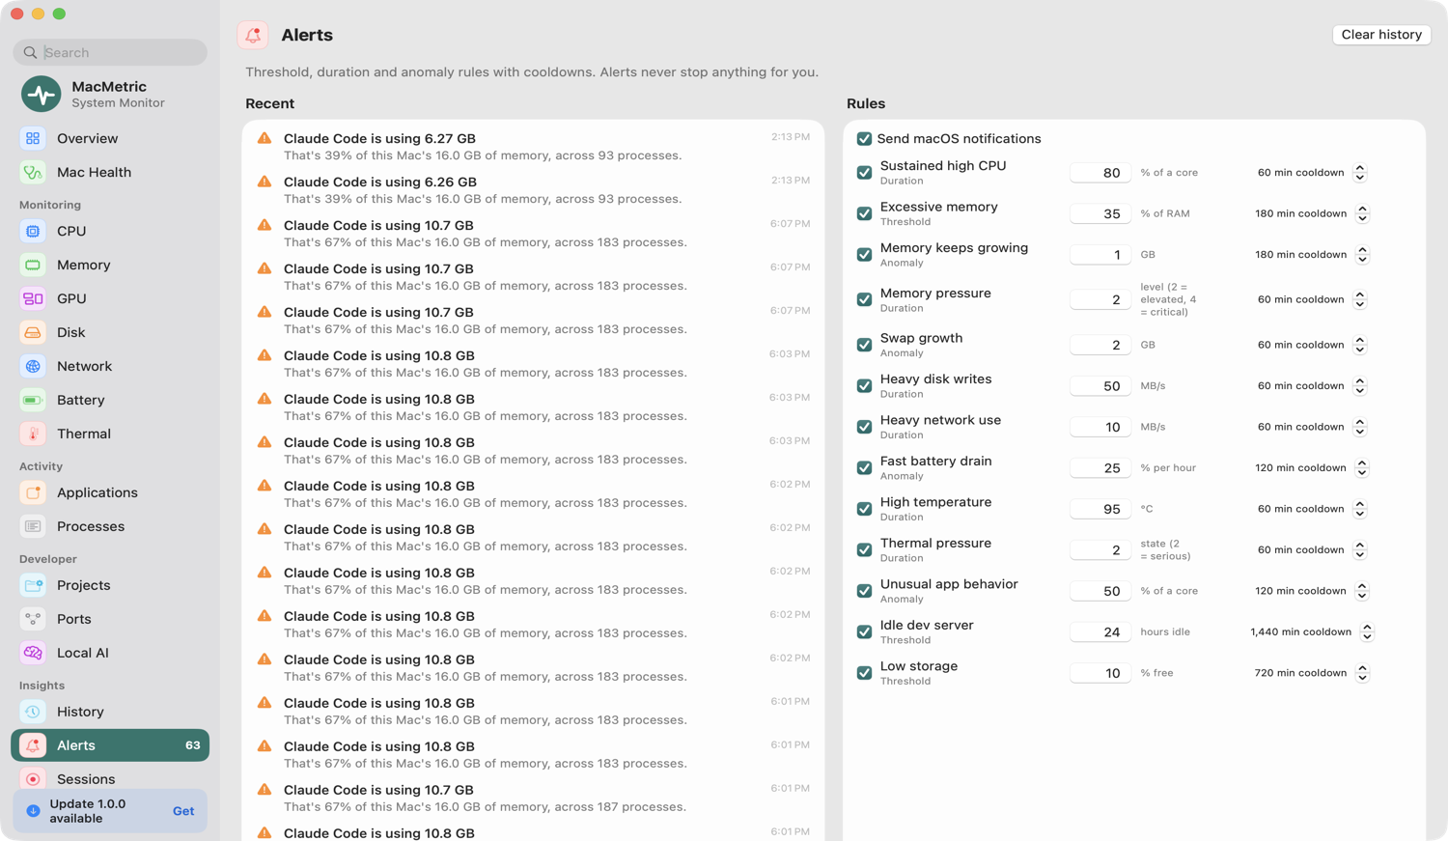Click the CPU chip icon
Viewport: 1448px width, 841px height.
[x=33, y=231]
